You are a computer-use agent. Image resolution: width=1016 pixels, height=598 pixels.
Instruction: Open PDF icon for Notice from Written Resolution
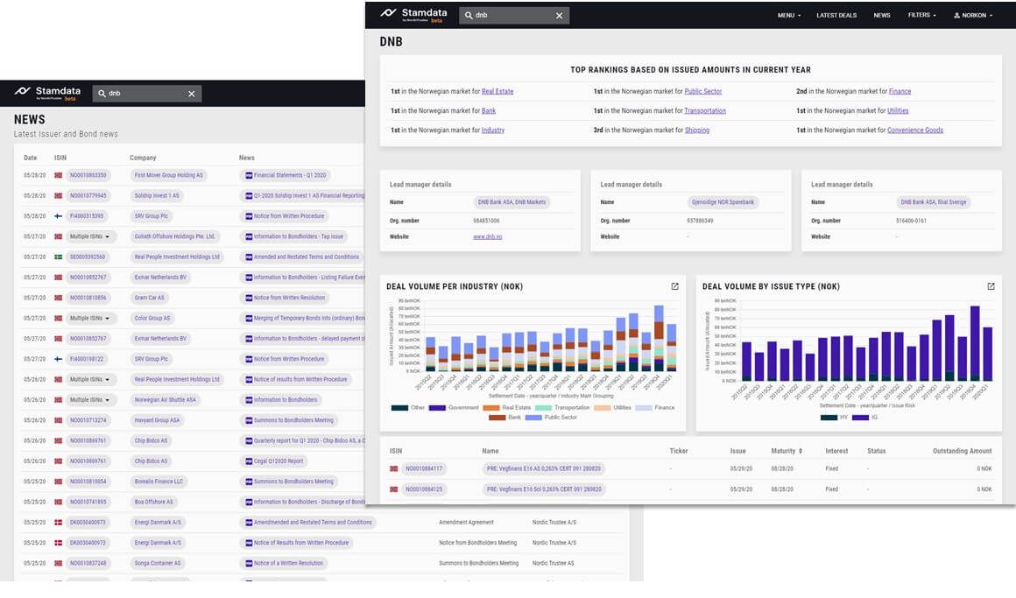coord(249,298)
